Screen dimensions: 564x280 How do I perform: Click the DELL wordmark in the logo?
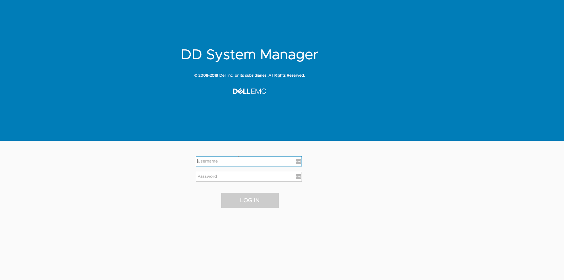242,91
